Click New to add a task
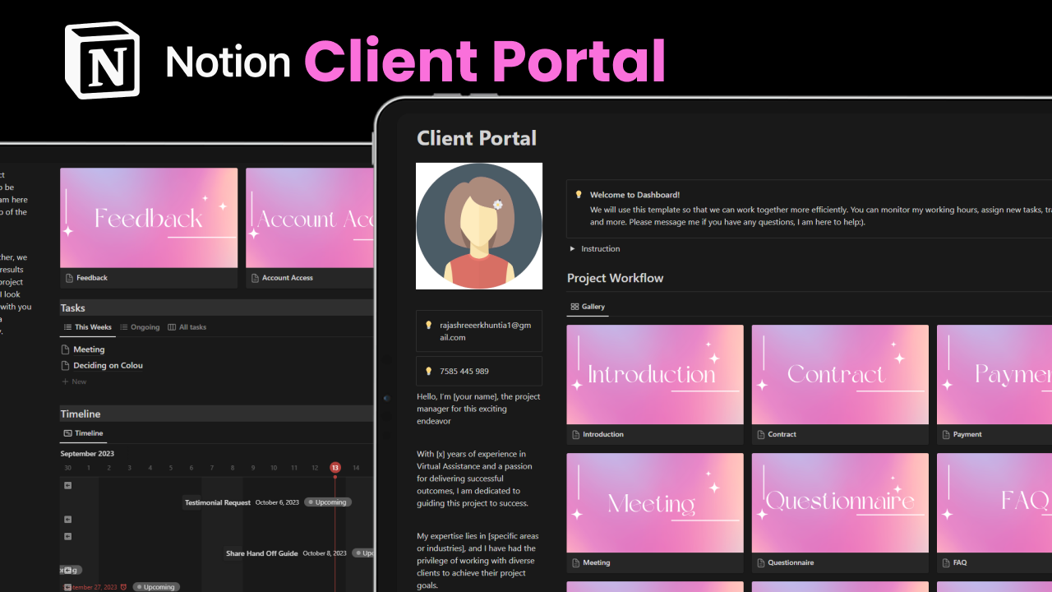 [74, 381]
